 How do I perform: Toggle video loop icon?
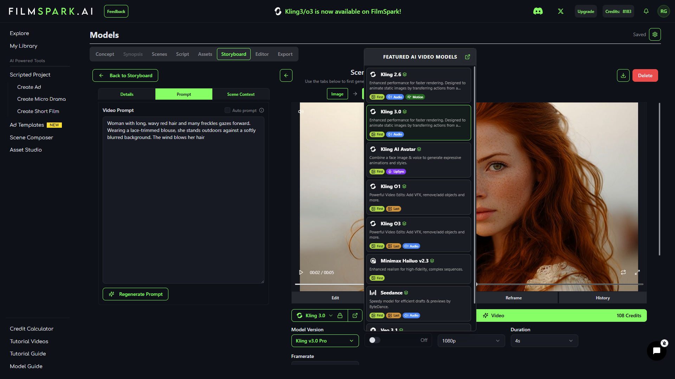(x=623, y=272)
